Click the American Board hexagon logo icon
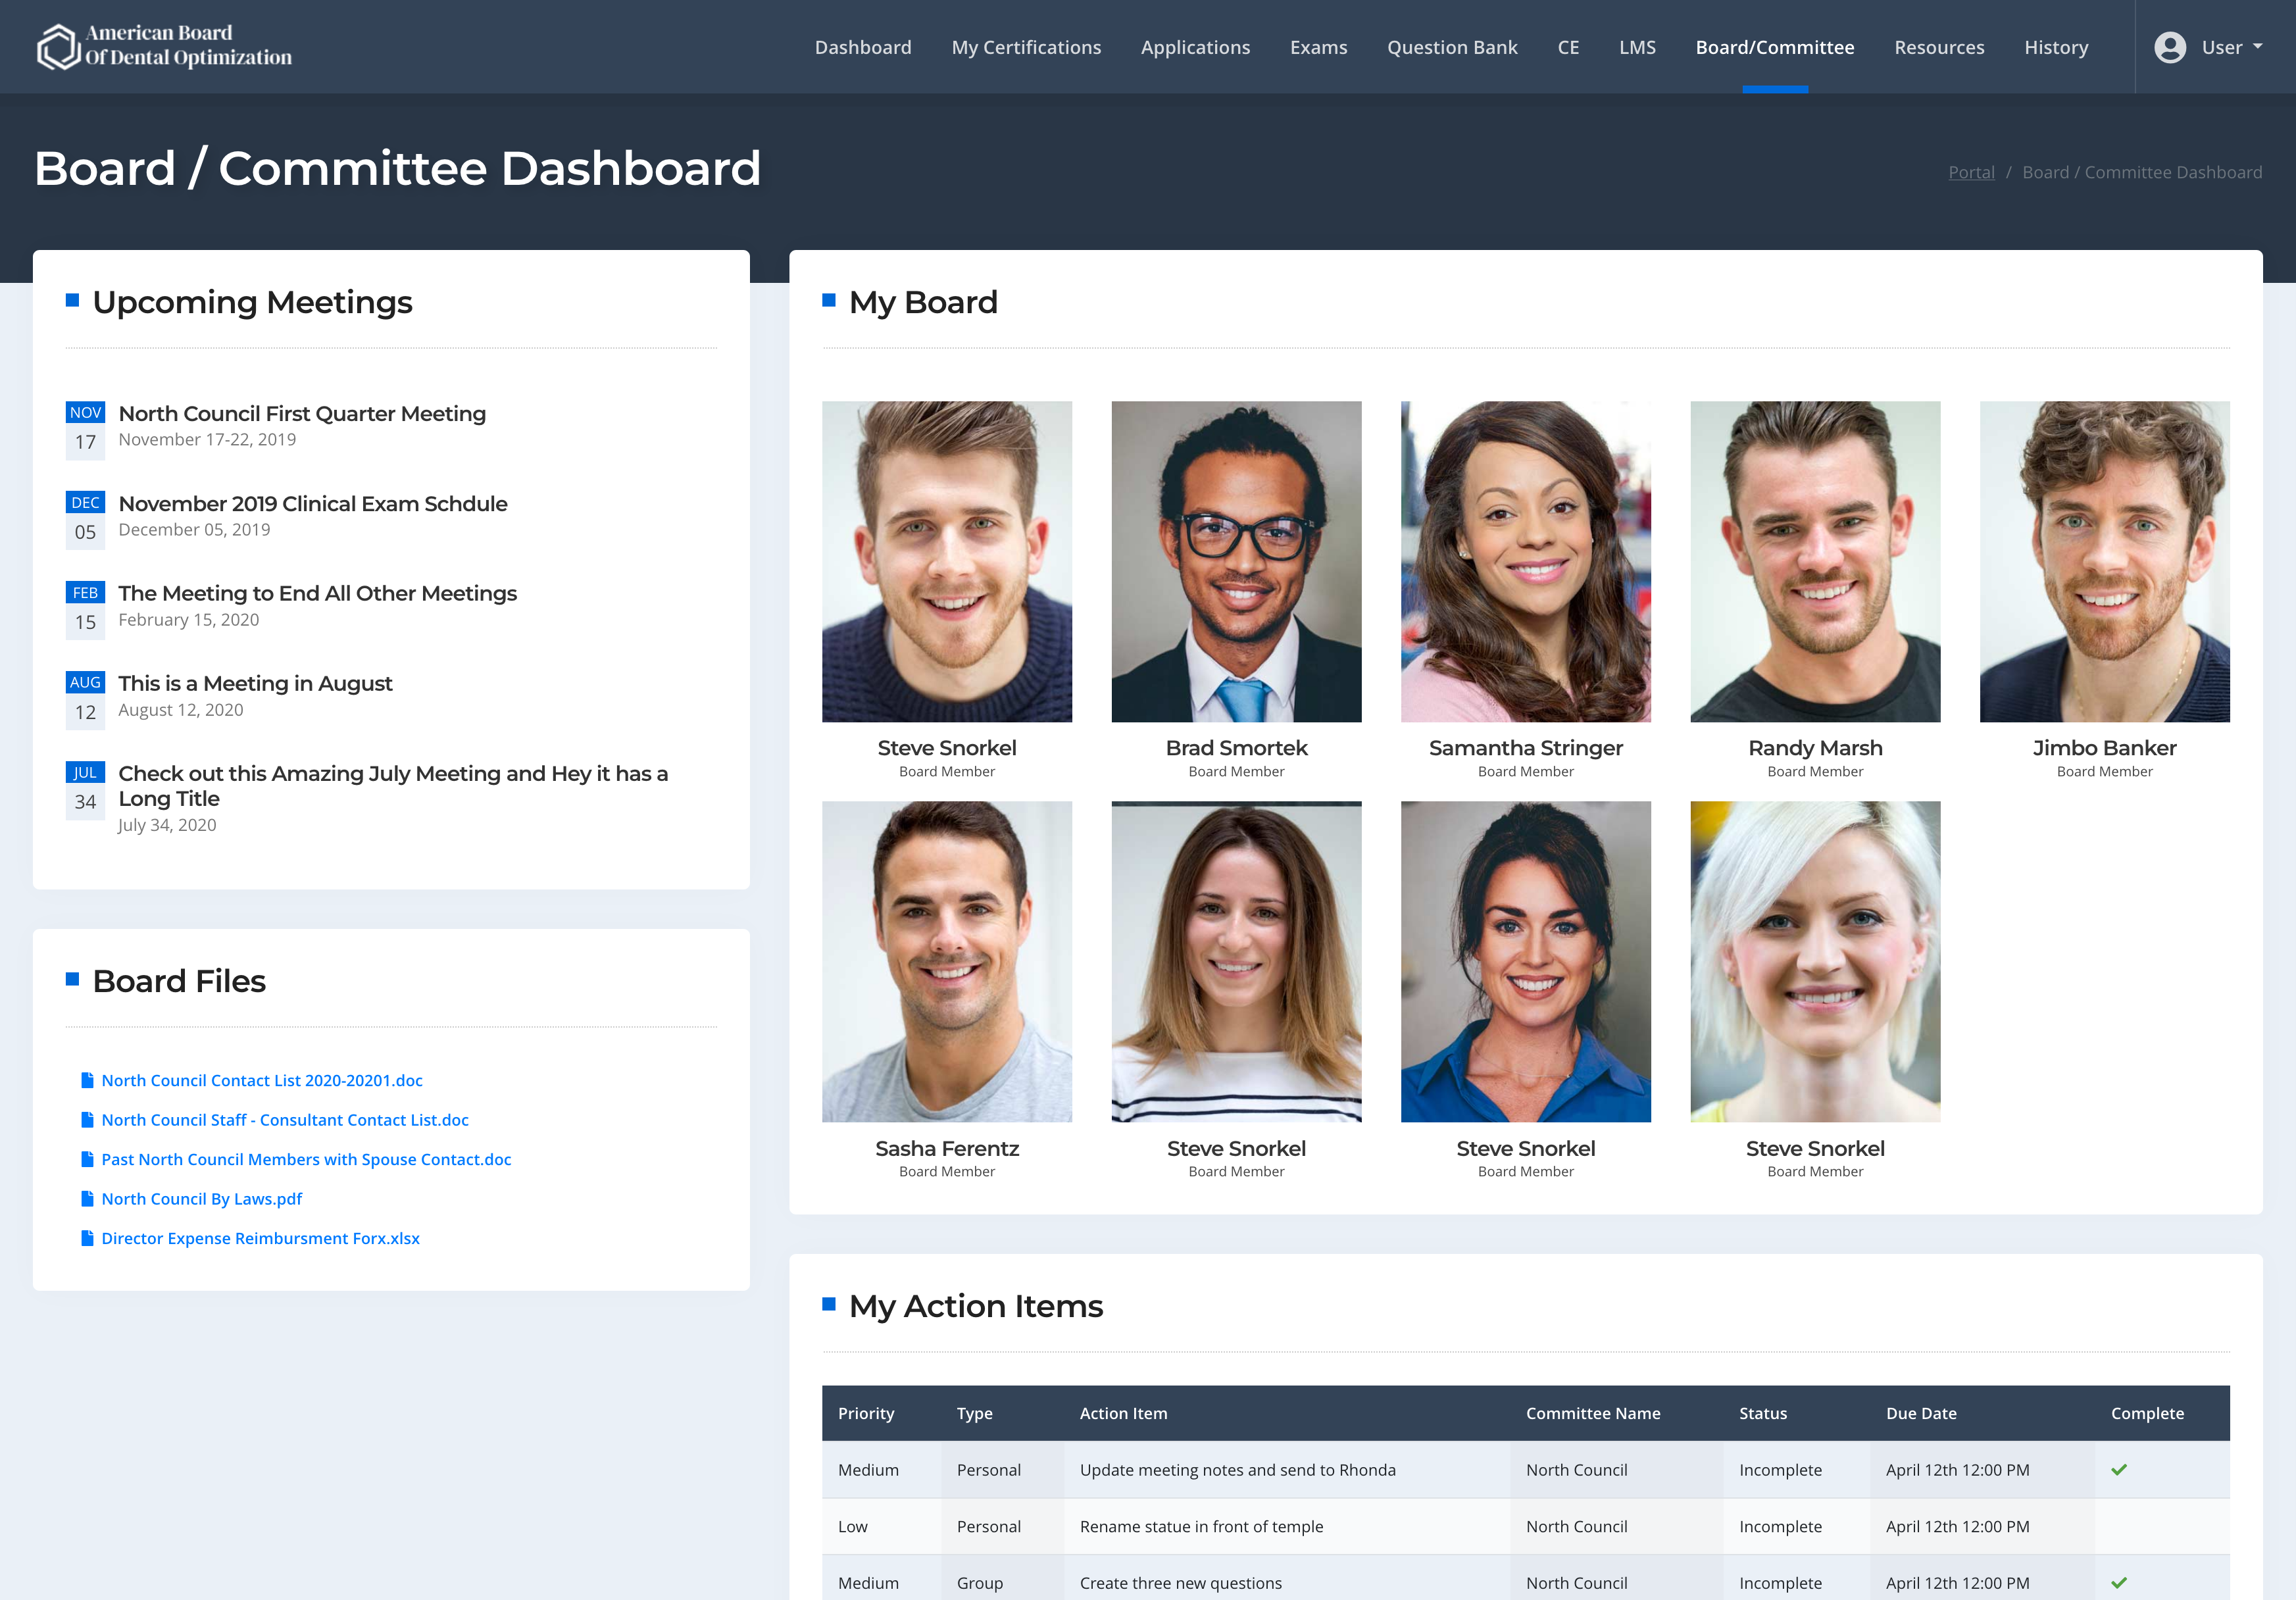The height and width of the screenshot is (1600, 2296). 58,47
